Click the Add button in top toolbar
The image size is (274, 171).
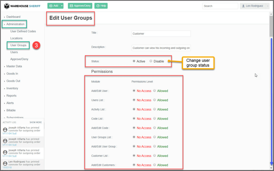54,6
